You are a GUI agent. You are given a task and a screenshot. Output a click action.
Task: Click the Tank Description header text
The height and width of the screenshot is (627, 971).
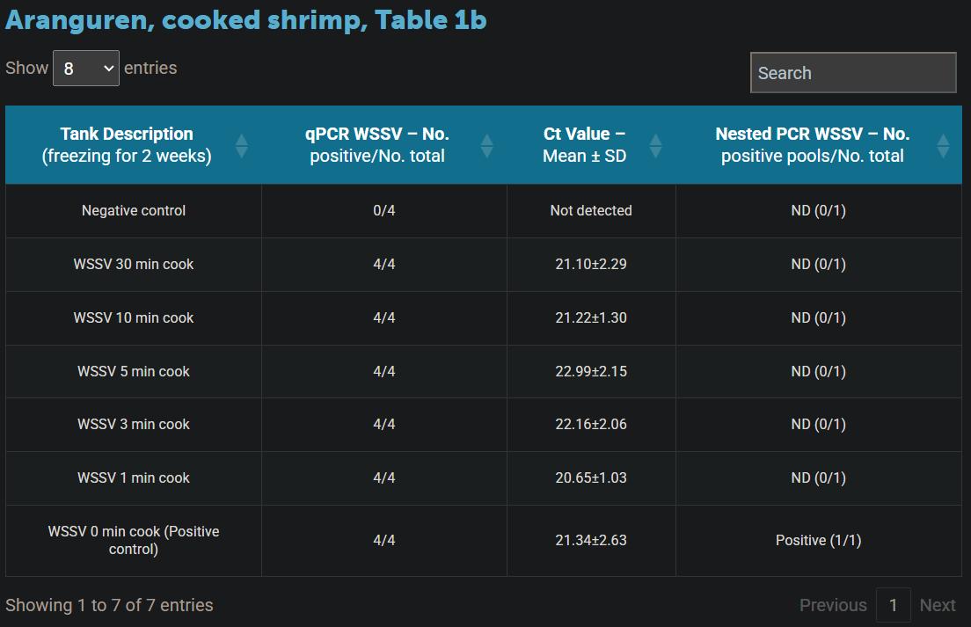[x=127, y=145]
